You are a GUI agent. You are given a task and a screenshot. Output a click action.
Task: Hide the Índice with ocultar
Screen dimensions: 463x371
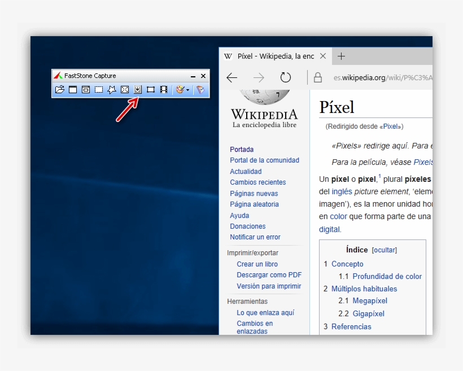tap(385, 250)
